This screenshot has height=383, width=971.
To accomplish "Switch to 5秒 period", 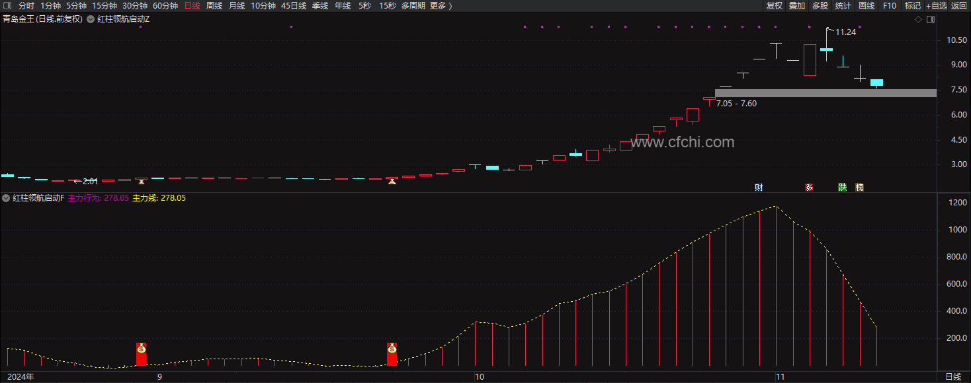I will 365,5.
